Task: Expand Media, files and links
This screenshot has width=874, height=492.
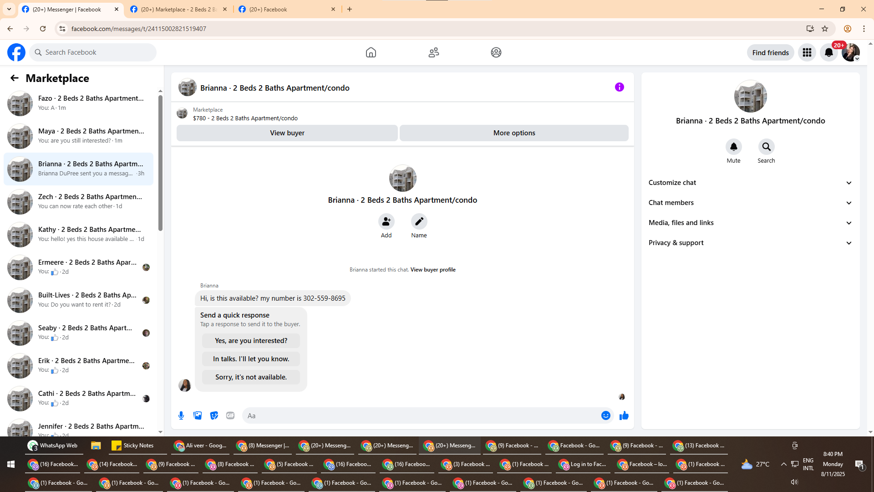Action: pyautogui.click(x=750, y=223)
